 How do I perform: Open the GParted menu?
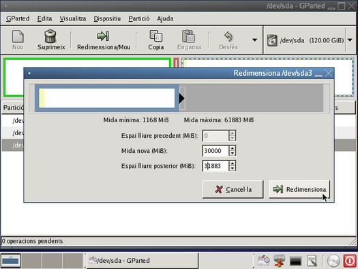(x=18, y=18)
